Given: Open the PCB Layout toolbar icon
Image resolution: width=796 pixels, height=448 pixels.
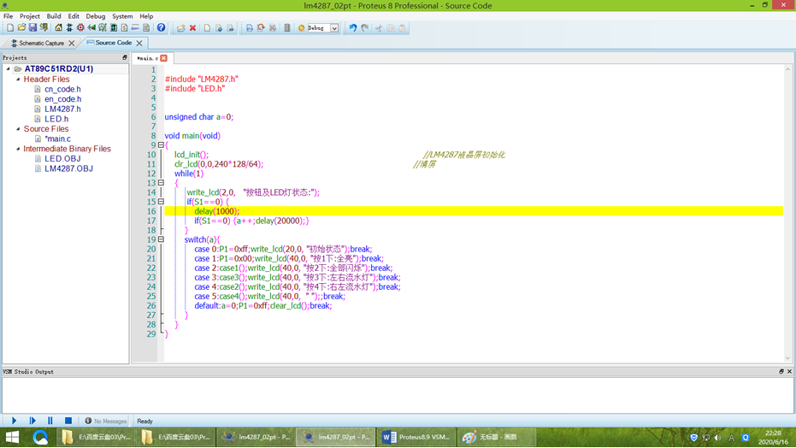Looking at the screenshot, I should [80, 28].
